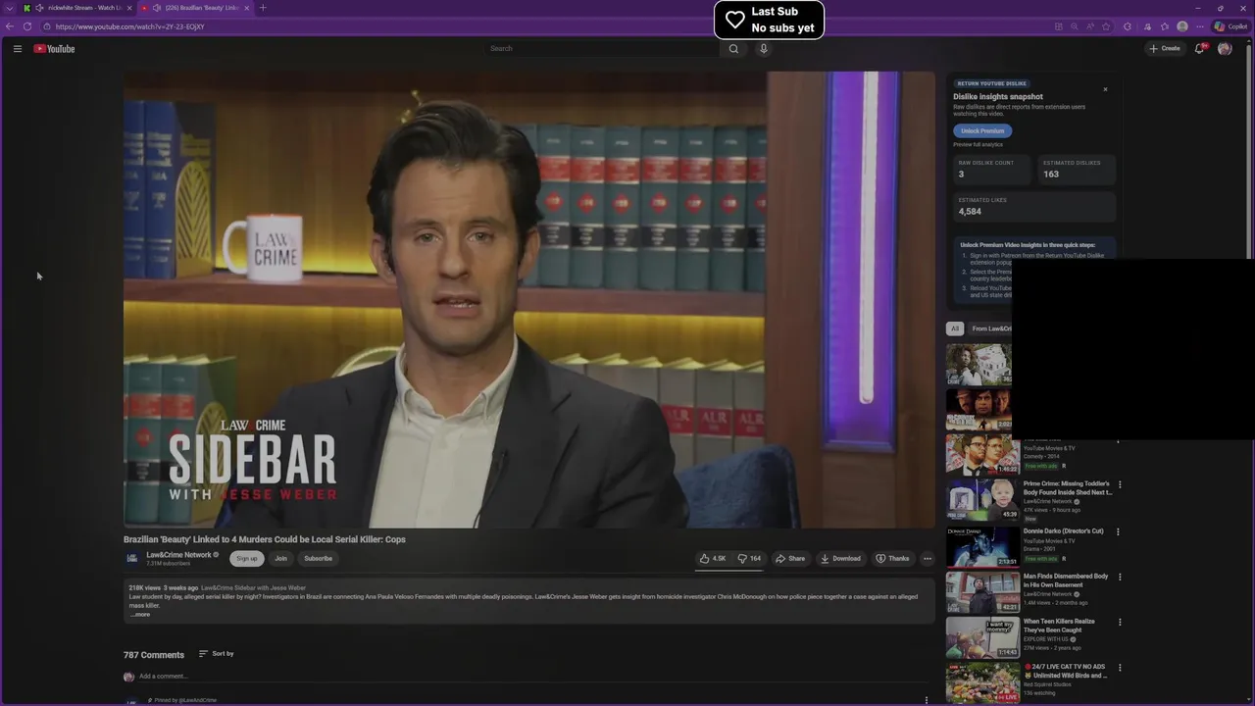Viewport: 1255px width, 706px height.
Task: Open the YouTube account avatar menu
Action: (1225, 48)
